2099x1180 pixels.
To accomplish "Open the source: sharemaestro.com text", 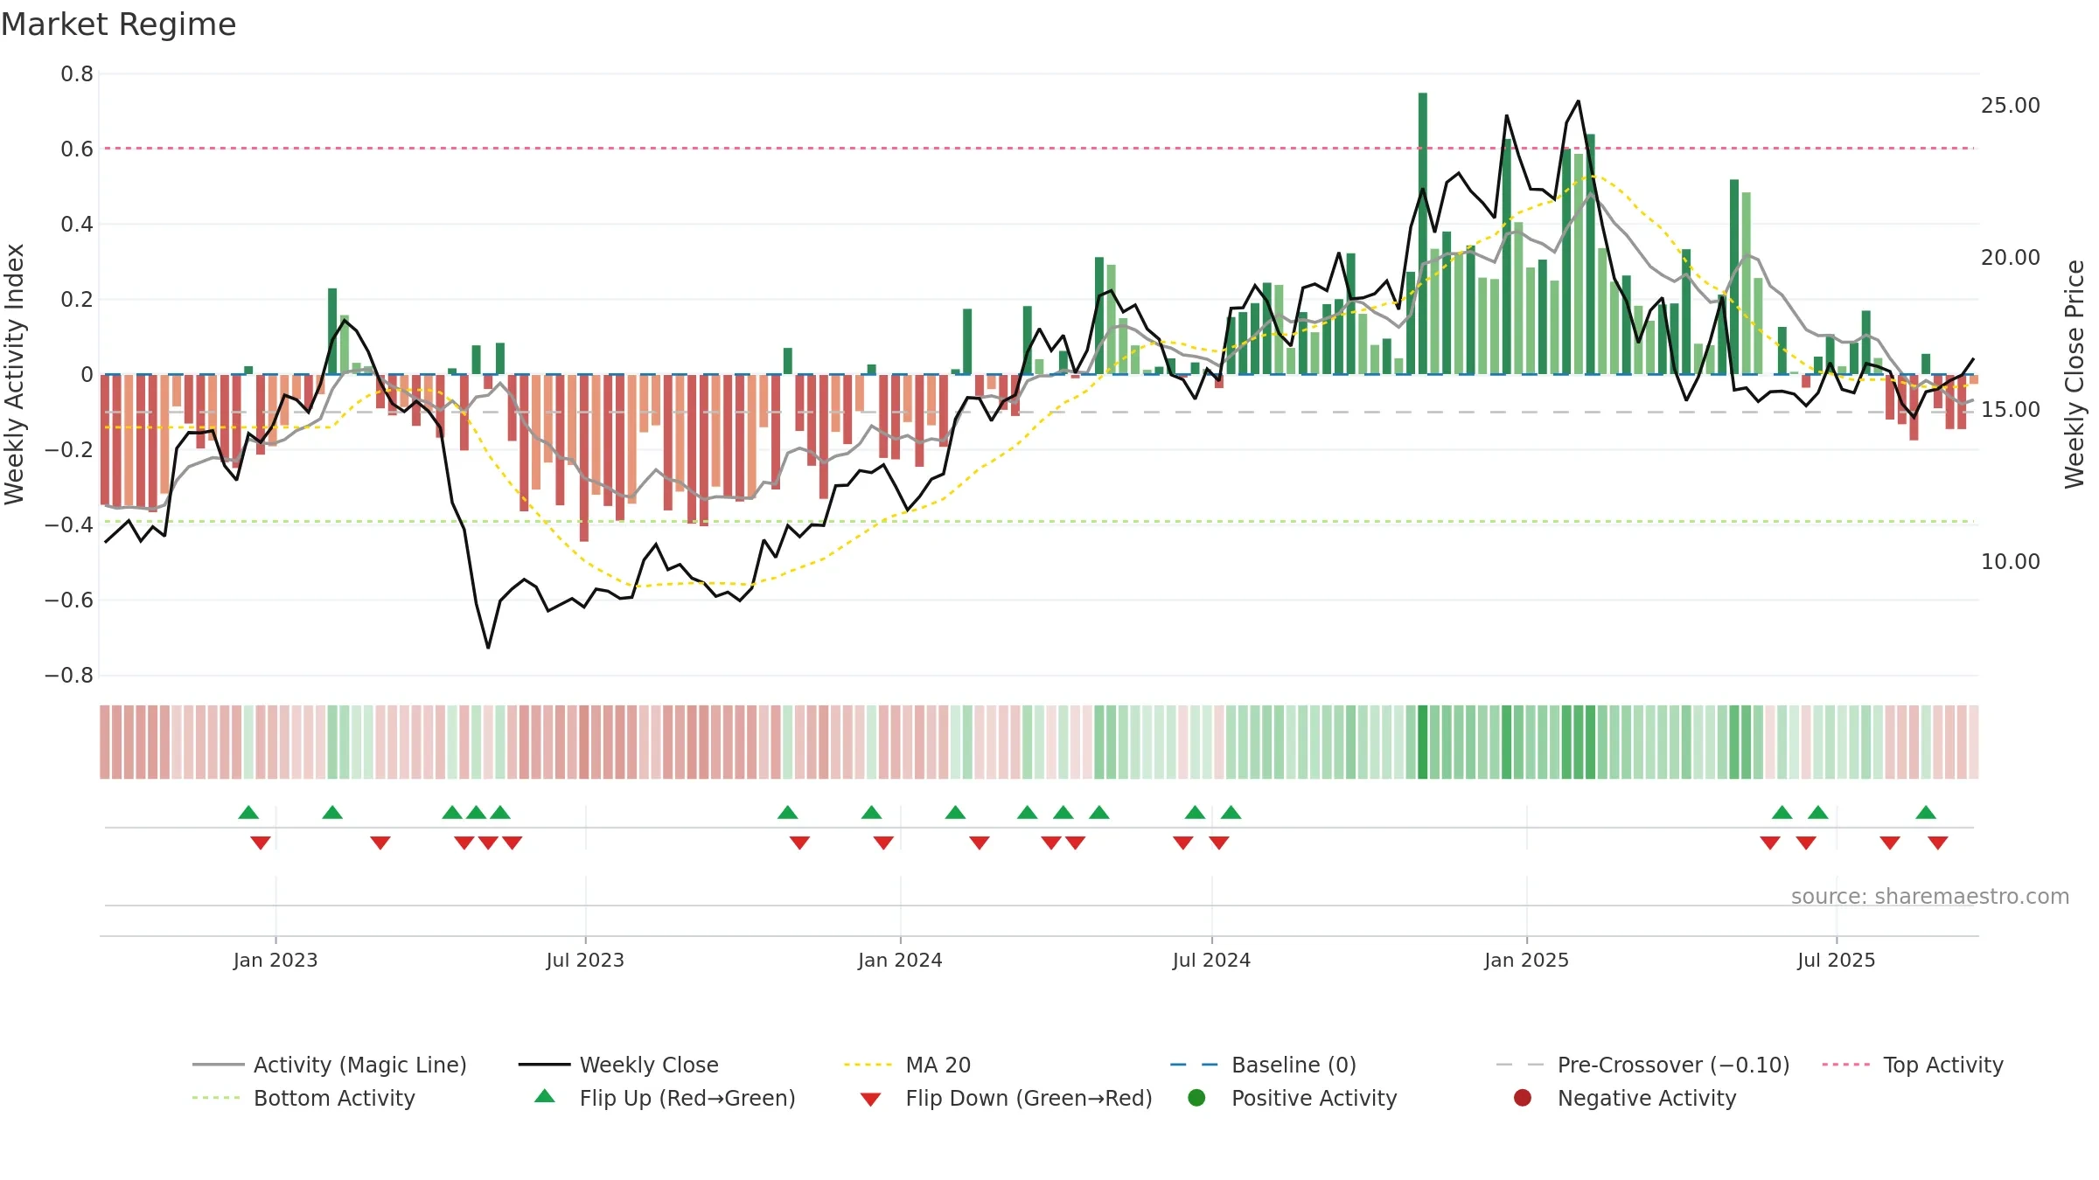I will (1930, 896).
